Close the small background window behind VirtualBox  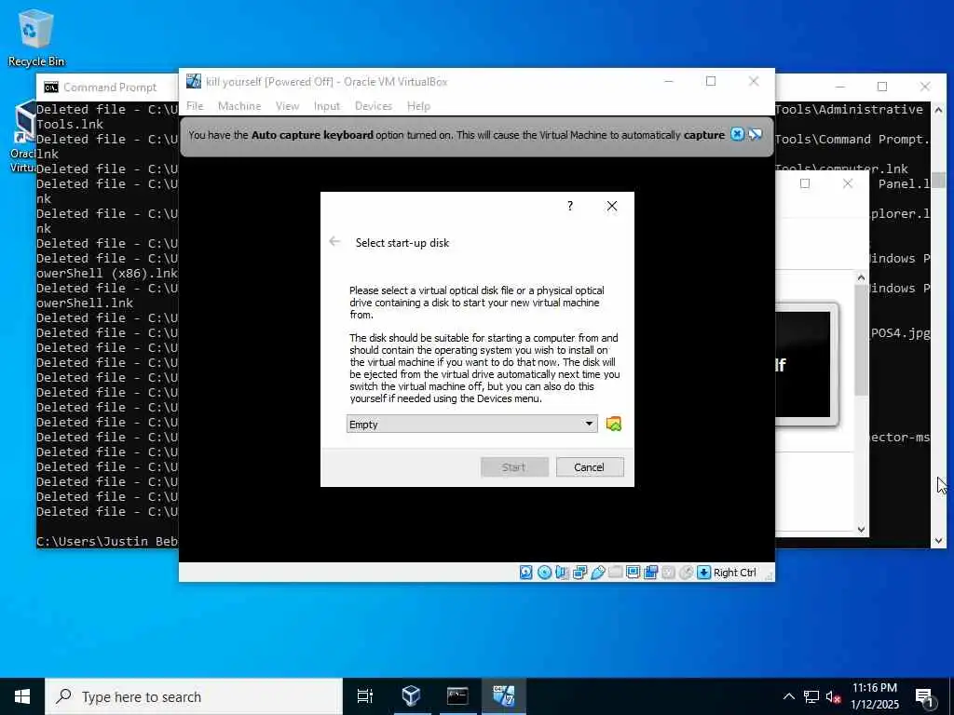[x=848, y=183]
